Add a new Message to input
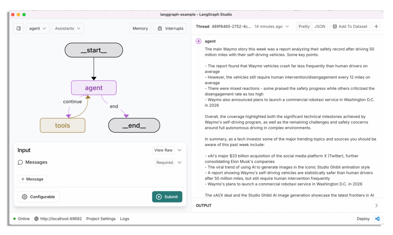The width and height of the screenshot is (393, 235). (32, 179)
